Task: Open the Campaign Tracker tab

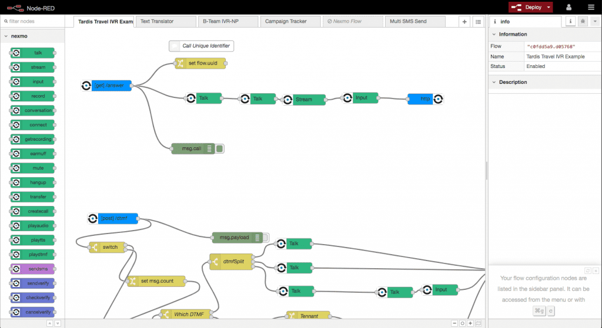Action: [x=289, y=21]
